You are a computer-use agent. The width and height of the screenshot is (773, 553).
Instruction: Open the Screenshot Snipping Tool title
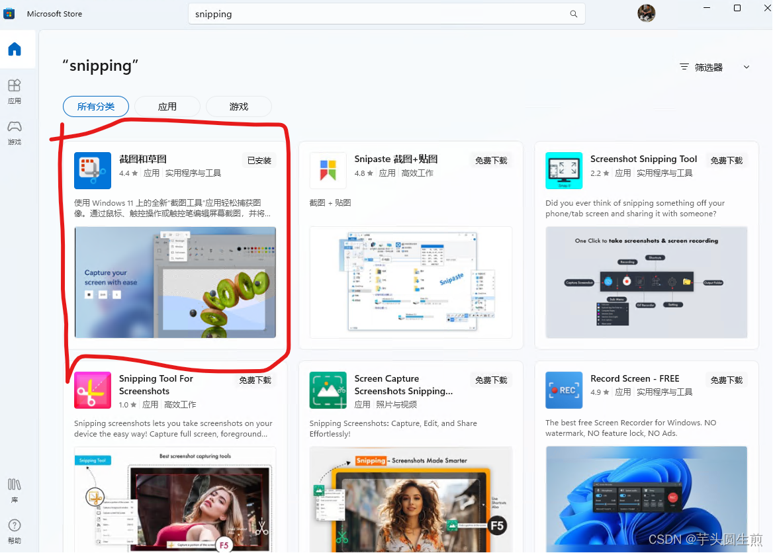[x=644, y=159]
